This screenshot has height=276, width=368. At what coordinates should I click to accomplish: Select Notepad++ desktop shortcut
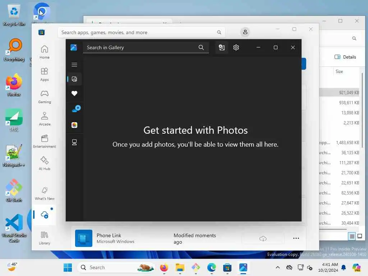pyautogui.click(x=14, y=155)
